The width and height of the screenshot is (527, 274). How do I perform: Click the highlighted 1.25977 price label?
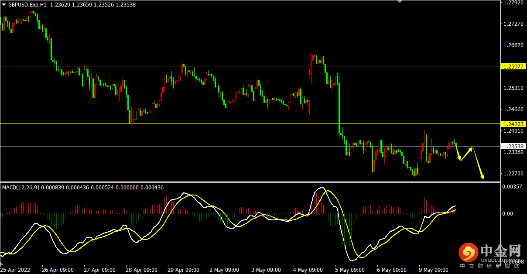coord(513,66)
